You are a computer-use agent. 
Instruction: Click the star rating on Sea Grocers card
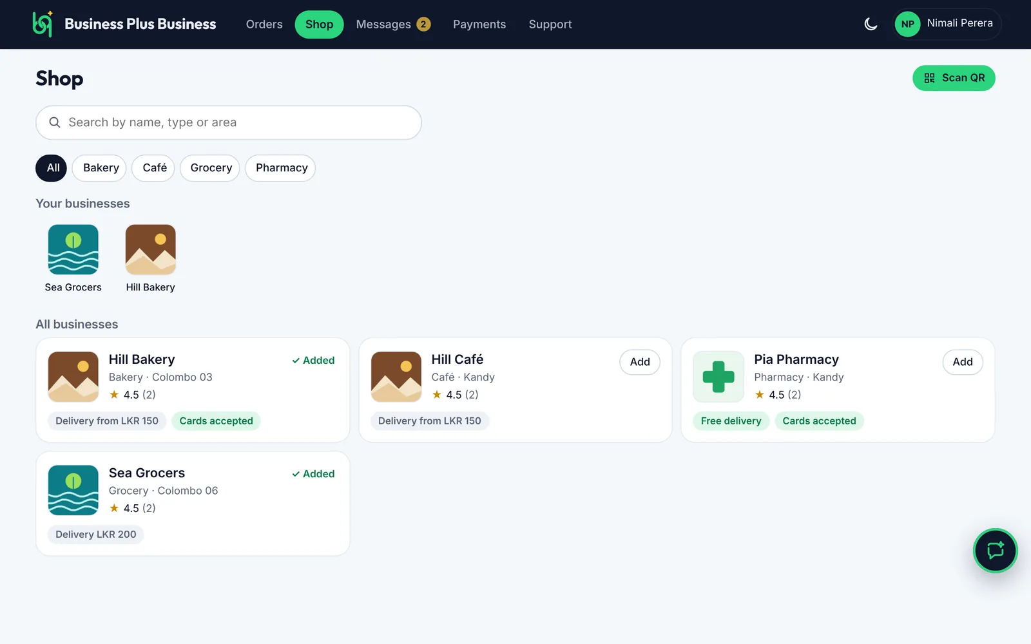pos(132,508)
